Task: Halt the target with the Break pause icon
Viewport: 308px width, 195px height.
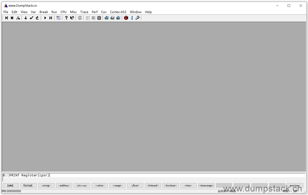Action: pos(51,18)
